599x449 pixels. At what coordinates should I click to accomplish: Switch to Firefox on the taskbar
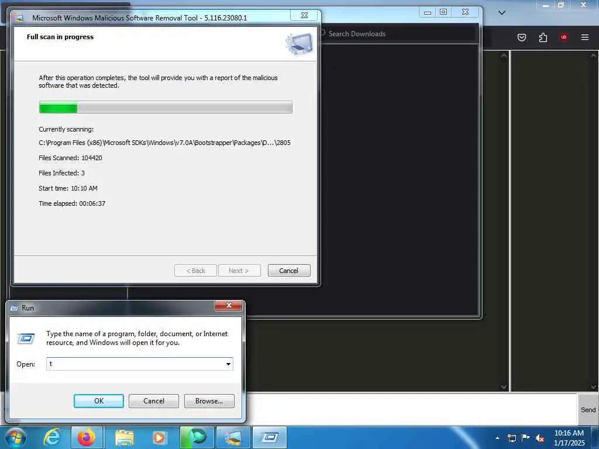click(x=87, y=437)
